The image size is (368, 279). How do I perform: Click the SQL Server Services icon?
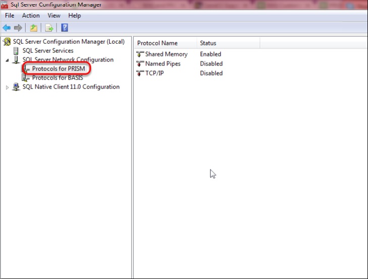pyautogui.click(x=16, y=51)
